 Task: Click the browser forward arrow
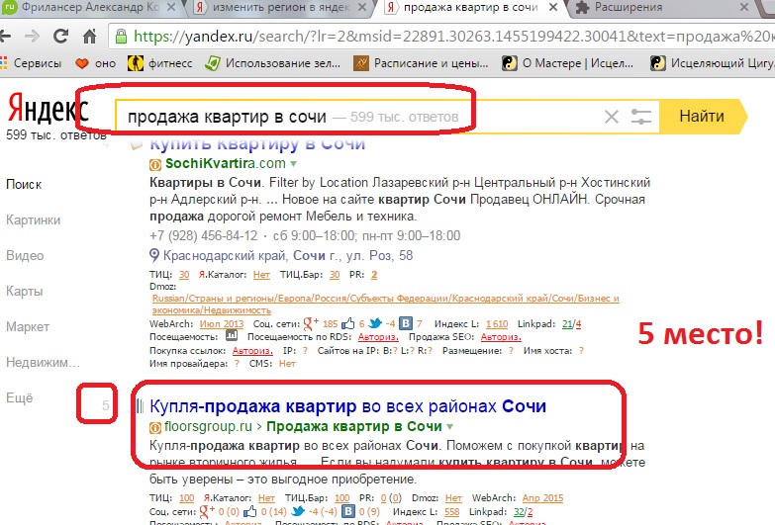point(32,36)
